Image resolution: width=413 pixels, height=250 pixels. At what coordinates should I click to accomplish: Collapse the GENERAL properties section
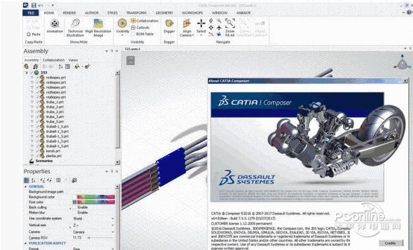point(26,186)
